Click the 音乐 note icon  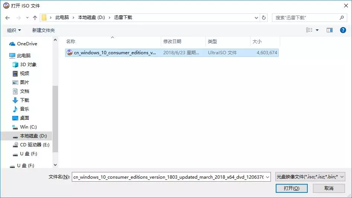[x=15, y=109]
